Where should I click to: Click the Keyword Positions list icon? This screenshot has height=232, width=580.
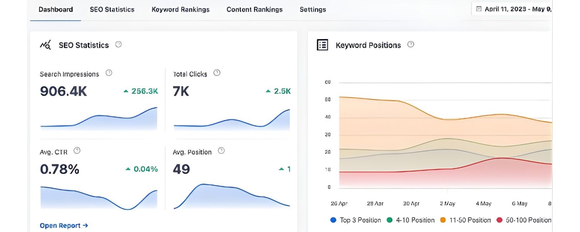pyautogui.click(x=322, y=45)
